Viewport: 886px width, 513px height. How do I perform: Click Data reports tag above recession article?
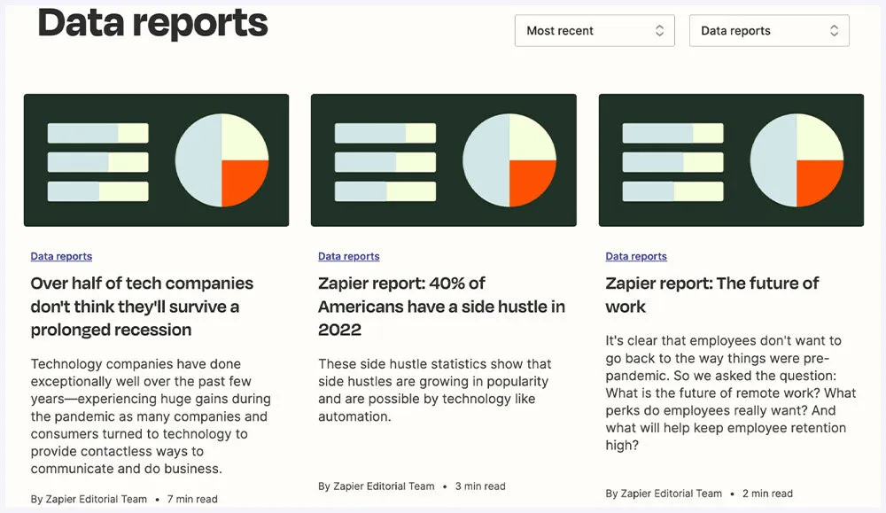(x=61, y=256)
